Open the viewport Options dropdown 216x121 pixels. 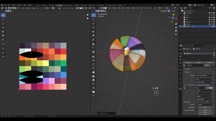click(x=174, y=11)
